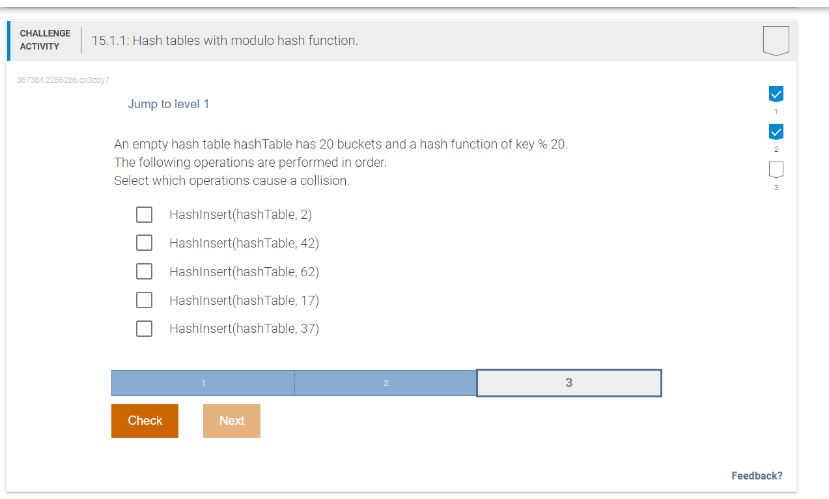Check the HashInsert(hashTable, 17) box
Screen dimensions: 829x499
pos(144,300)
